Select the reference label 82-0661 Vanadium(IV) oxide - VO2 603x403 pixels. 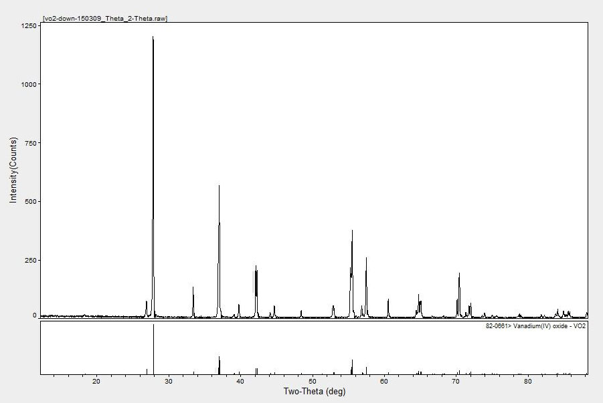click(535, 326)
